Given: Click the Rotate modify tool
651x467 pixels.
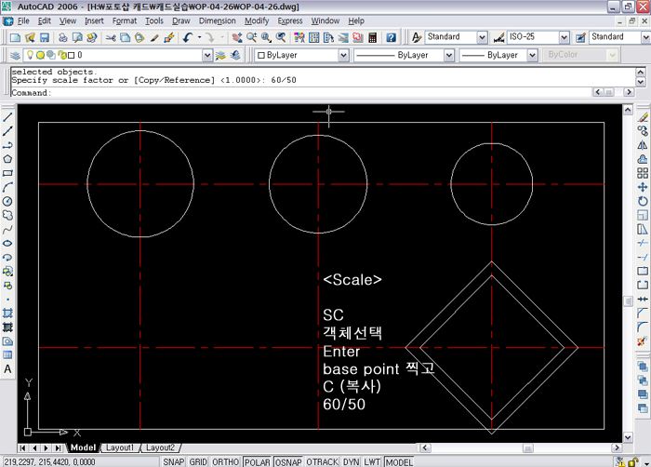Looking at the screenshot, I should tap(643, 202).
